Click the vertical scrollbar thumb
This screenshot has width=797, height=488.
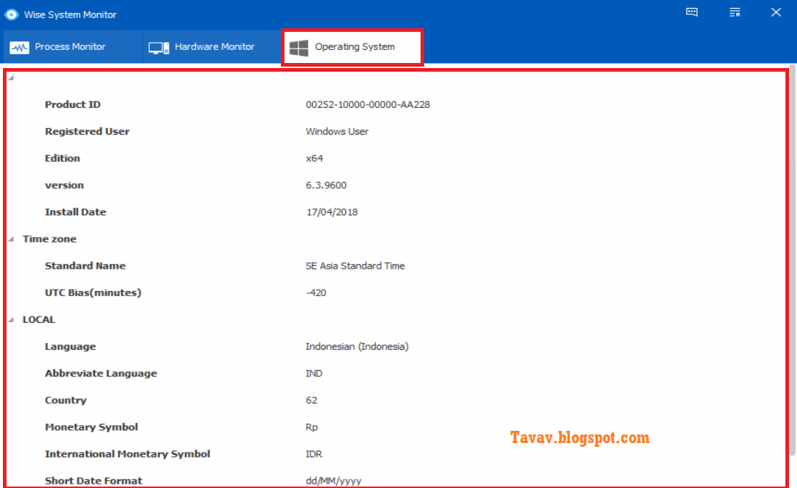[793, 259]
